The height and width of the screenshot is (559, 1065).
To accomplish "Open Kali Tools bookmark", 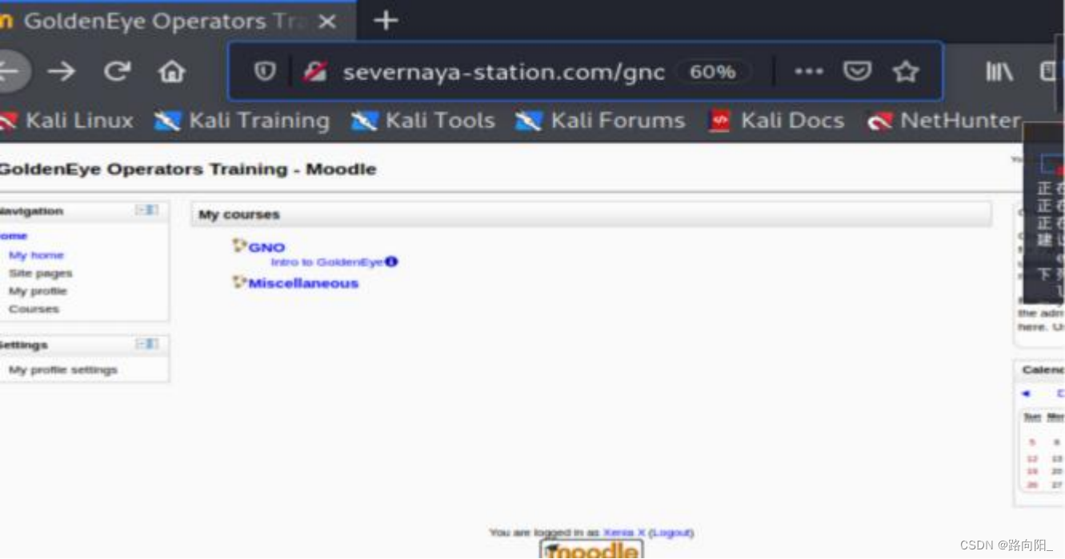I will click(x=422, y=121).
